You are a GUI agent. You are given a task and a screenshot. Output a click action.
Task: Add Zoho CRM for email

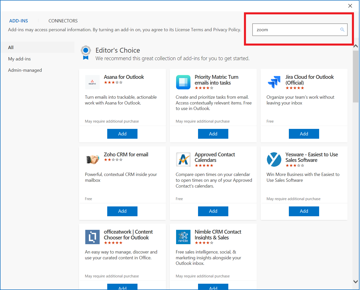pos(122,211)
